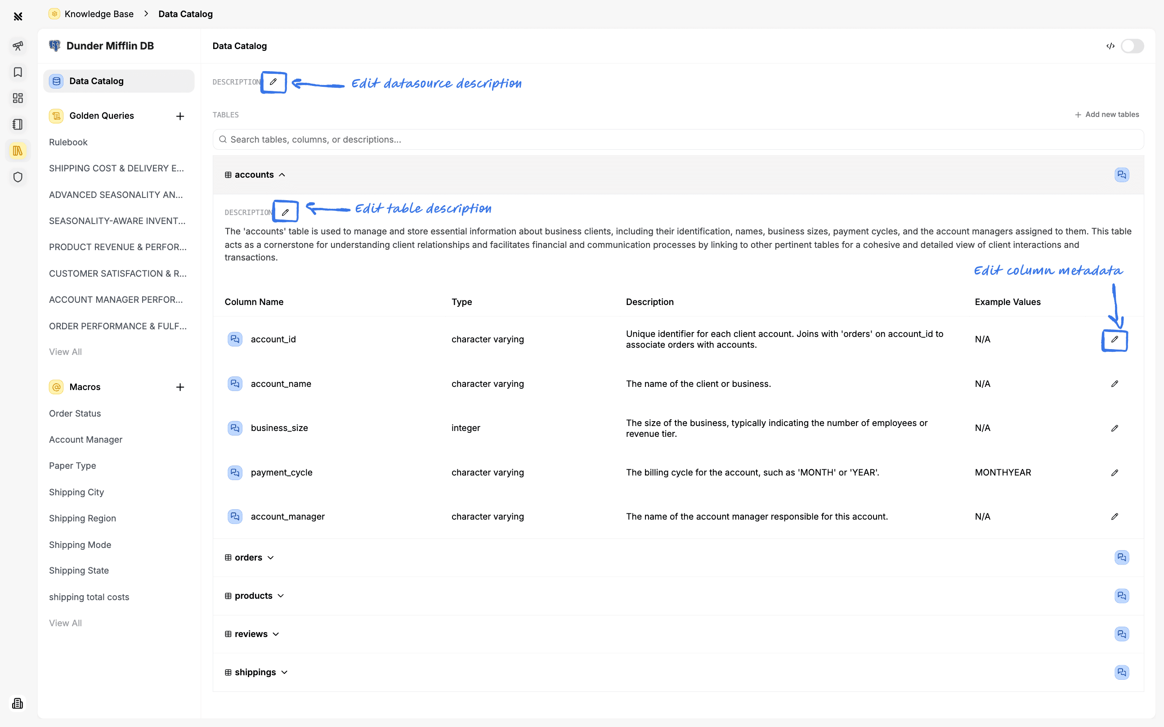Click View All under Golden Queries
The image size is (1164, 727).
[65, 351]
